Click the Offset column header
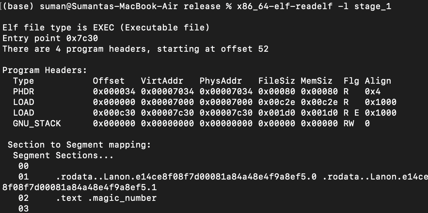The image size is (428, 213). pyautogui.click(x=109, y=81)
